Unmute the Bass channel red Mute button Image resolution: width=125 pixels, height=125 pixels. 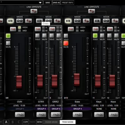click(66, 43)
